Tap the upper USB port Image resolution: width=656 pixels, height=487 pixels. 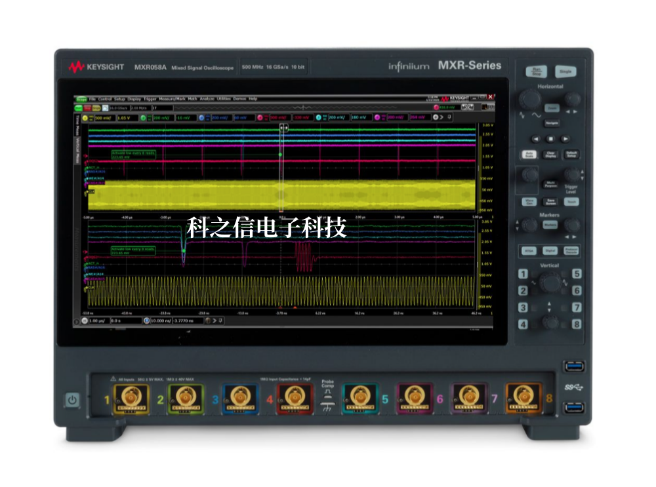point(574,367)
